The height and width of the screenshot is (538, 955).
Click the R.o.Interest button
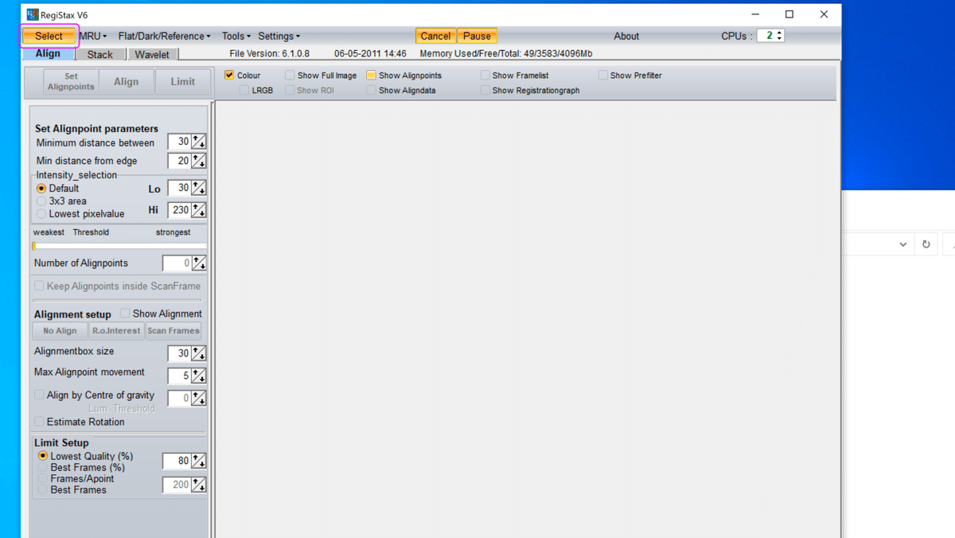pyautogui.click(x=116, y=330)
